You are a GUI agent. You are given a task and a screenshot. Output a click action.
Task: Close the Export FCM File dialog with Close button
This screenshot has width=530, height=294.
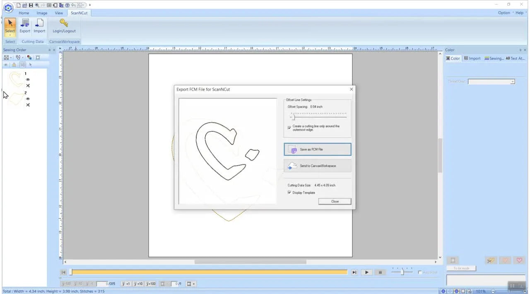(x=335, y=201)
